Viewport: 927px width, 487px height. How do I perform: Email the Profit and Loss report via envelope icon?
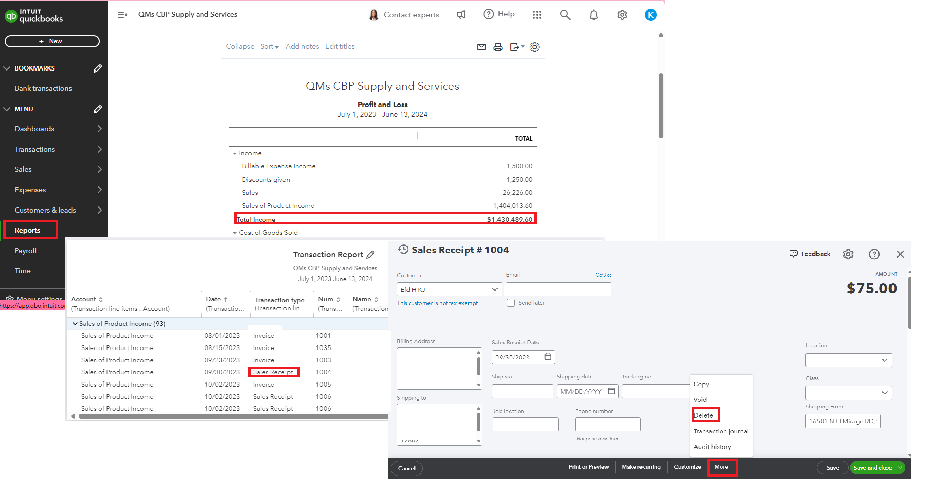click(481, 47)
